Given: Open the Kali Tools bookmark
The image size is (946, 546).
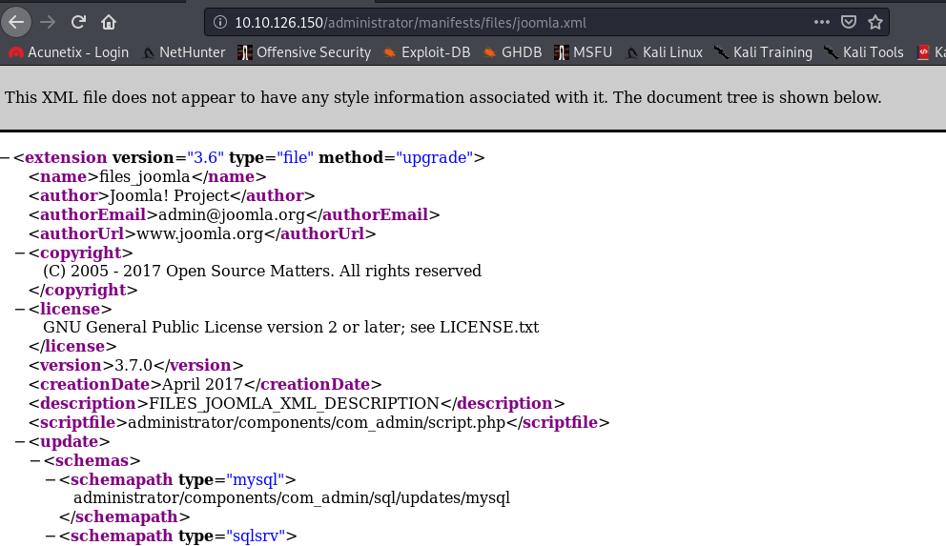Looking at the screenshot, I should pyautogui.click(x=864, y=52).
